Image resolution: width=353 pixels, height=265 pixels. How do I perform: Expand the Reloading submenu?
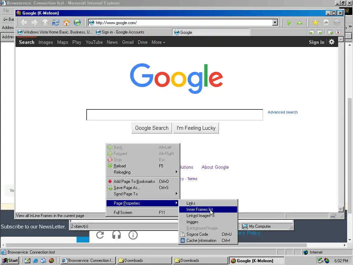pos(143,172)
